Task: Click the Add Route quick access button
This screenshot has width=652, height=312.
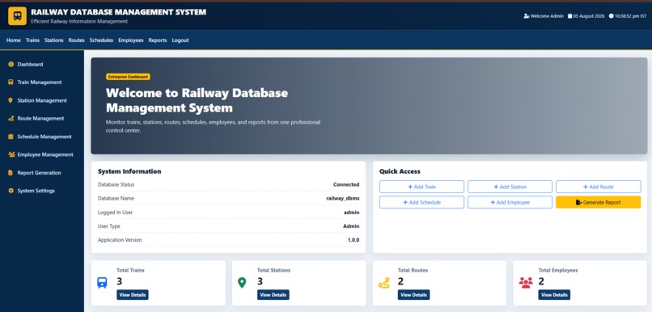Action: [x=599, y=187]
